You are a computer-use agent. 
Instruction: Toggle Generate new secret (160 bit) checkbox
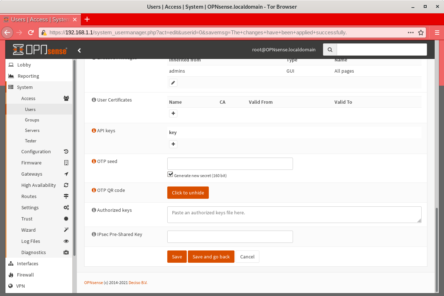(x=171, y=175)
